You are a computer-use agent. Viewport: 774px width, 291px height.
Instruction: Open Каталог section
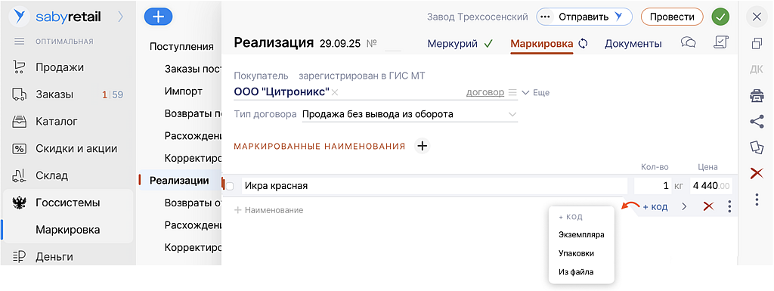point(57,122)
